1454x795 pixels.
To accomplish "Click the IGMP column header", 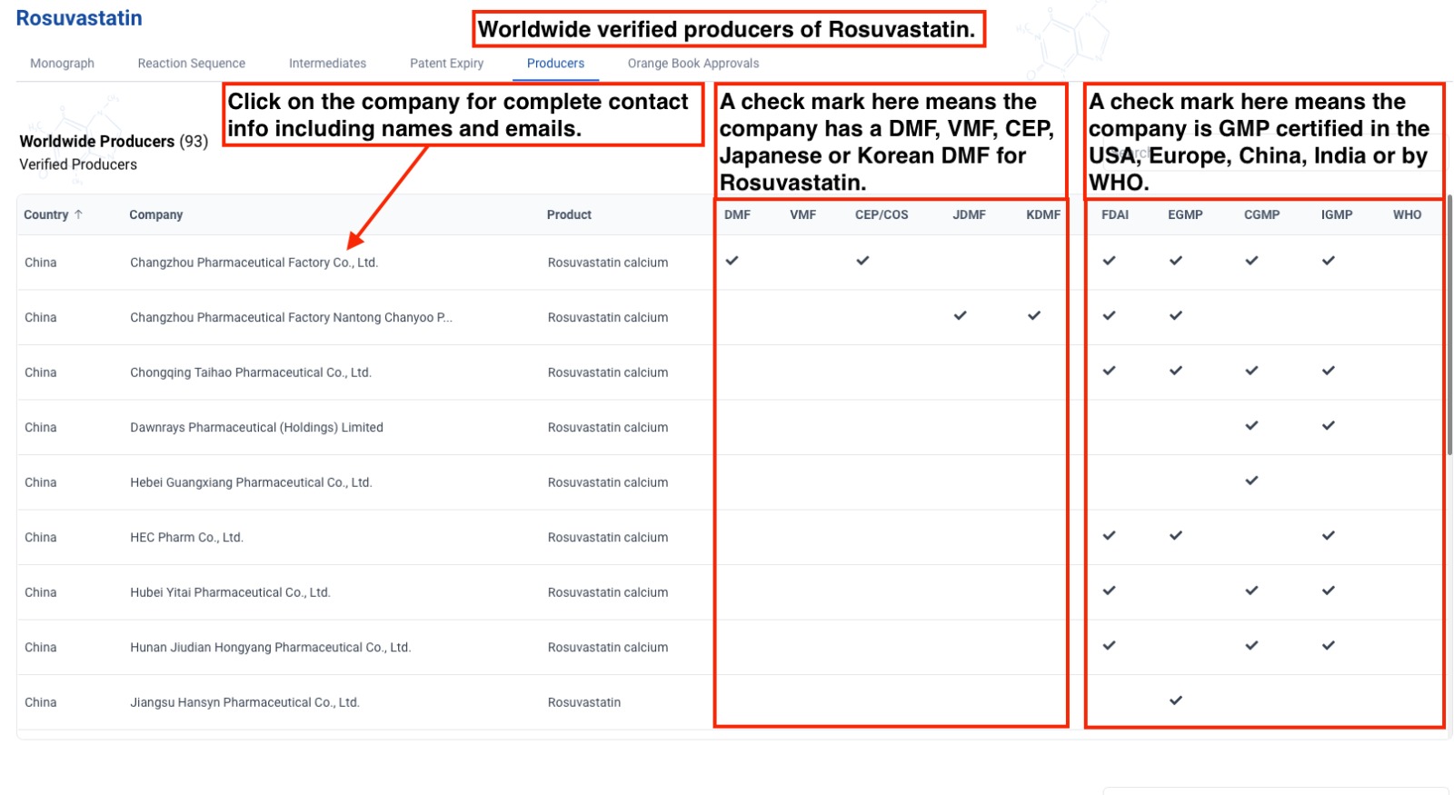I will point(1337,214).
